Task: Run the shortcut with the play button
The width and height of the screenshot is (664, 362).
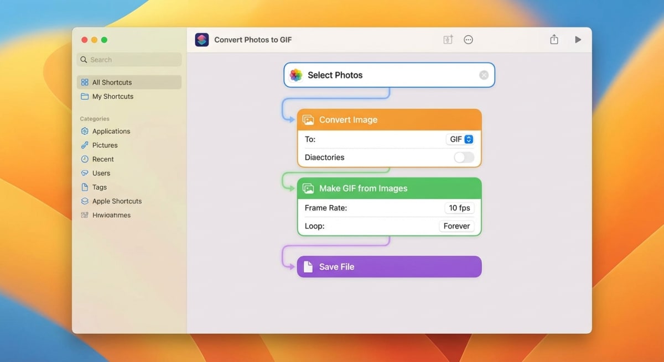Action: tap(578, 39)
